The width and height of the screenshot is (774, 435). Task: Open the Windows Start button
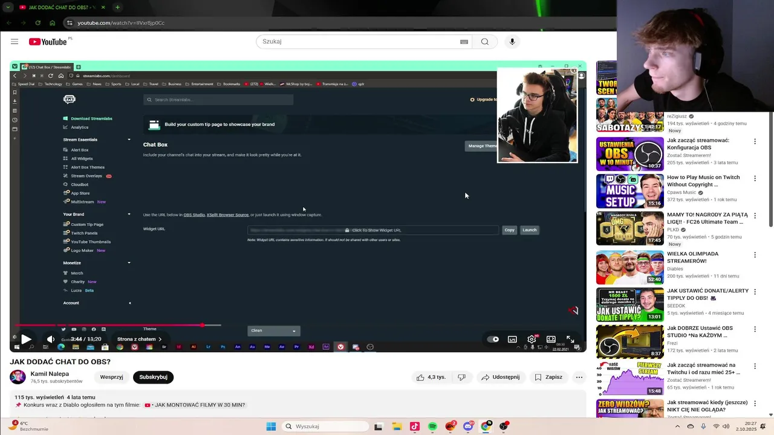[271, 427]
